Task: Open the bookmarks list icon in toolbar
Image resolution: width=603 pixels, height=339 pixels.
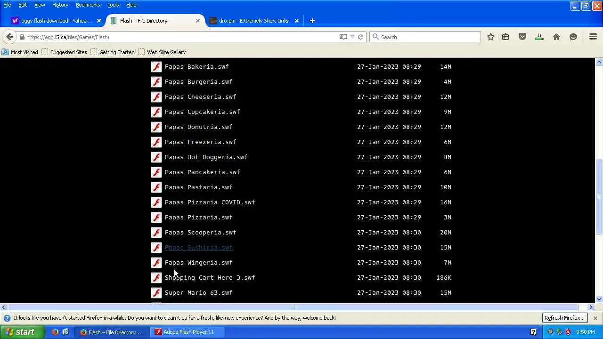Action: (505, 37)
